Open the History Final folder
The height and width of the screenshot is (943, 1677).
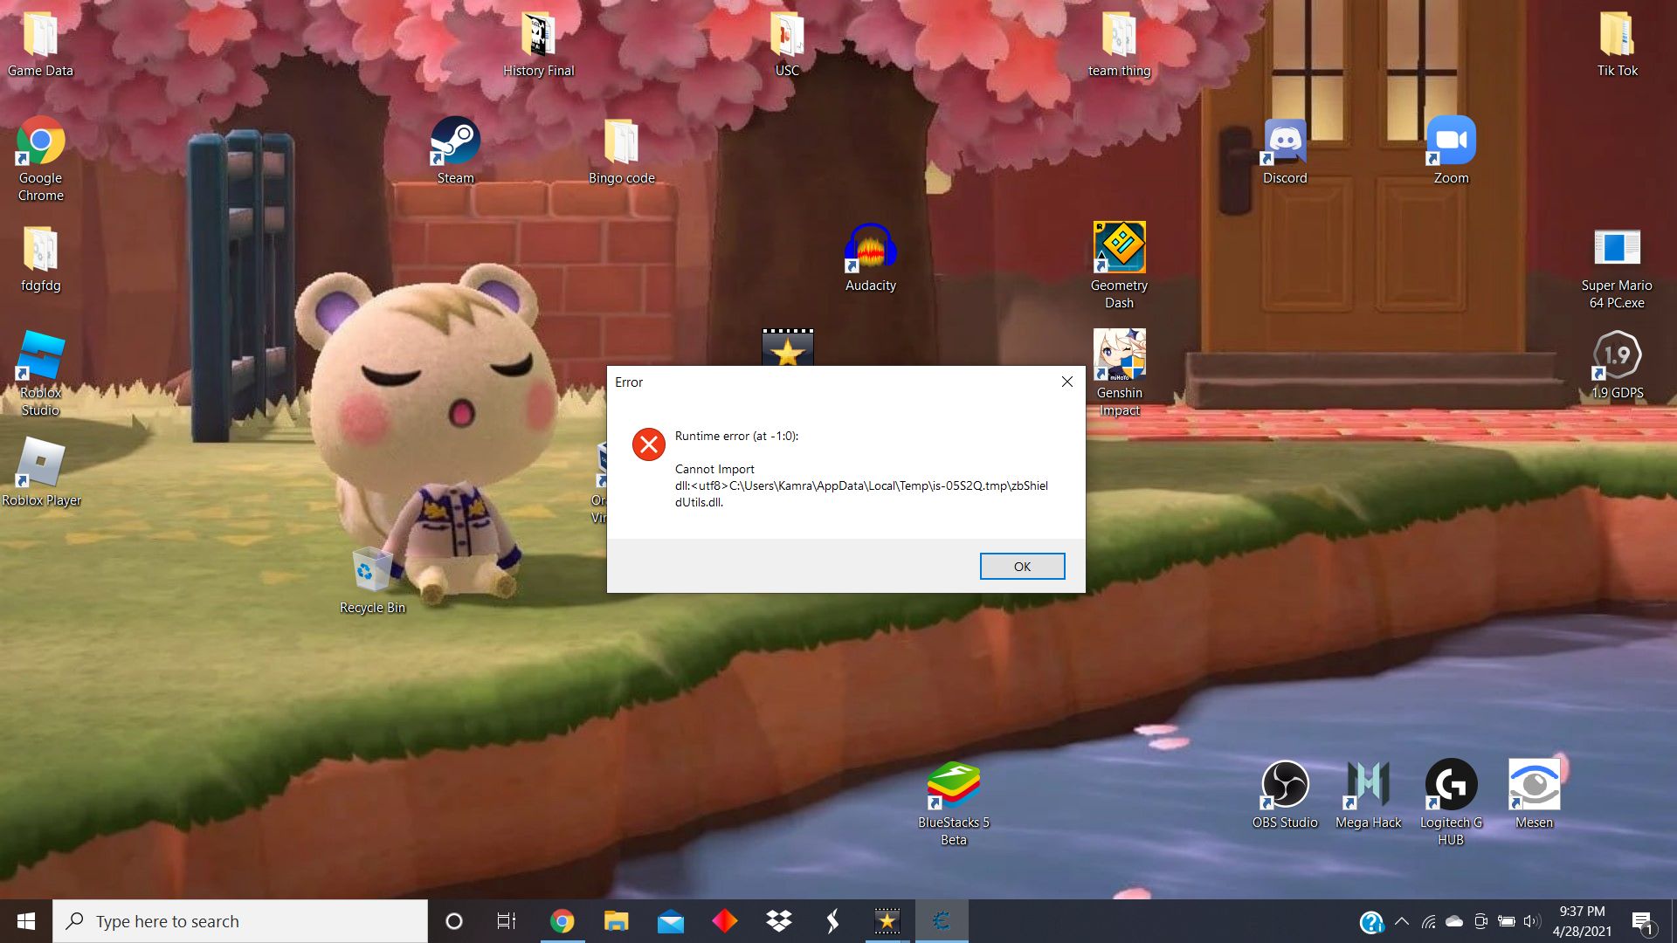[538, 35]
